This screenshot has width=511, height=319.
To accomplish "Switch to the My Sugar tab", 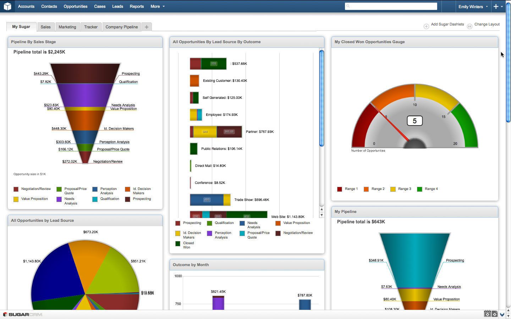I will click(x=21, y=27).
